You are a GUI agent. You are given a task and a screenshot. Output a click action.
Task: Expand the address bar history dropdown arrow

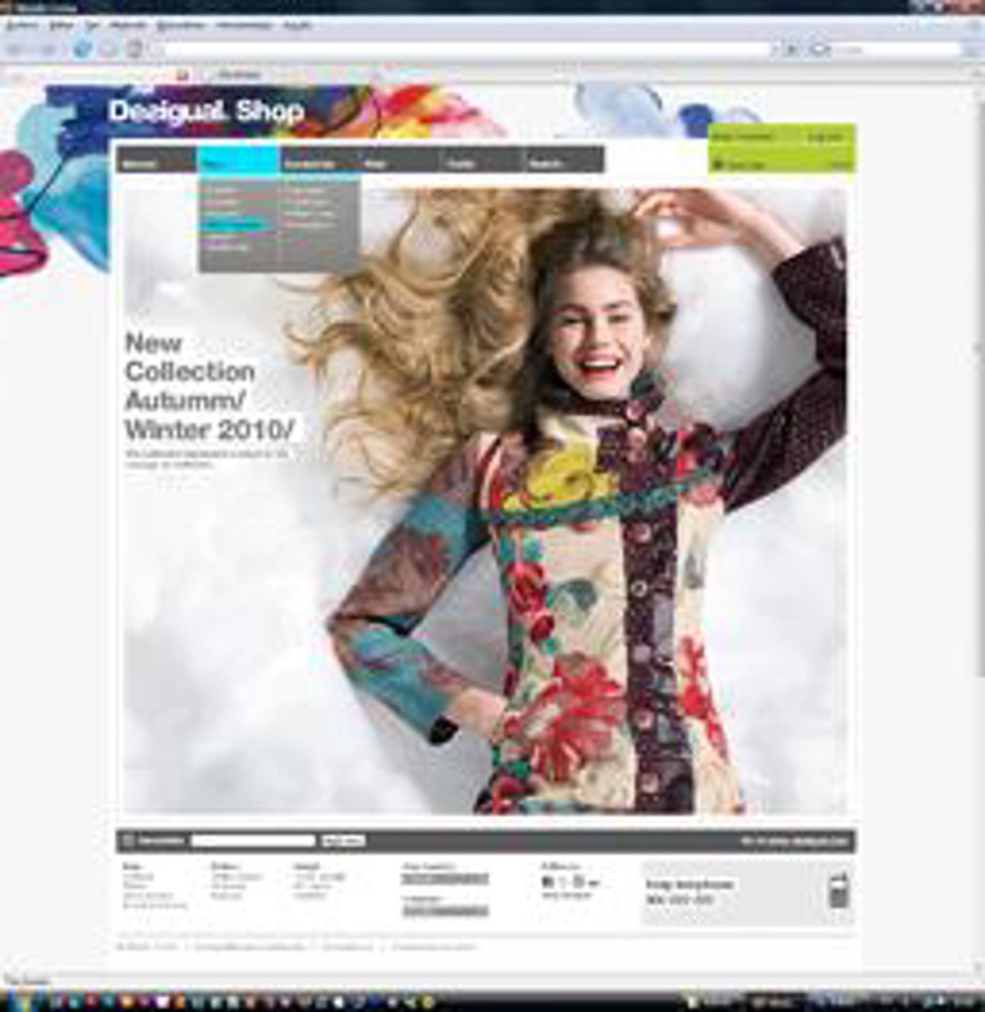coord(775,50)
